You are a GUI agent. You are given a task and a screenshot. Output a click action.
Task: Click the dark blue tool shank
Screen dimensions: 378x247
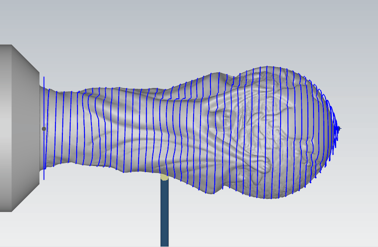(165, 212)
